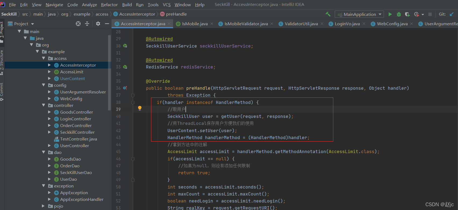
Task: Click the Git update project arrow
Action: (452, 14)
